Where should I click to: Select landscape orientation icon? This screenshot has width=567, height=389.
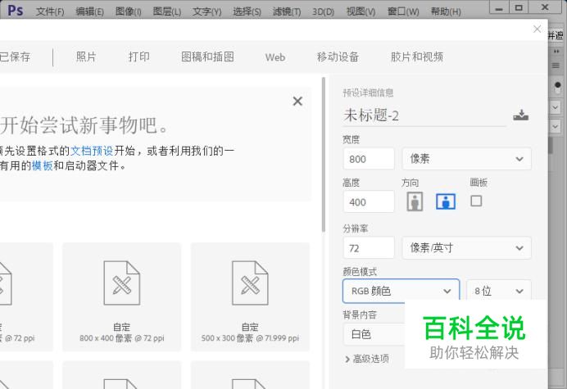pyautogui.click(x=446, y=201)
